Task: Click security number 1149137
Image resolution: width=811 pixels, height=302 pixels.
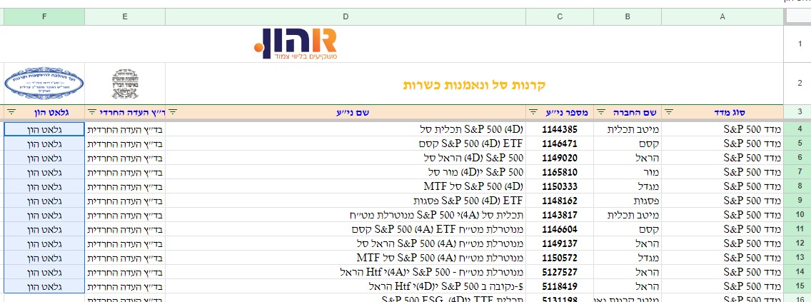Action: click(x=560, y=243)
